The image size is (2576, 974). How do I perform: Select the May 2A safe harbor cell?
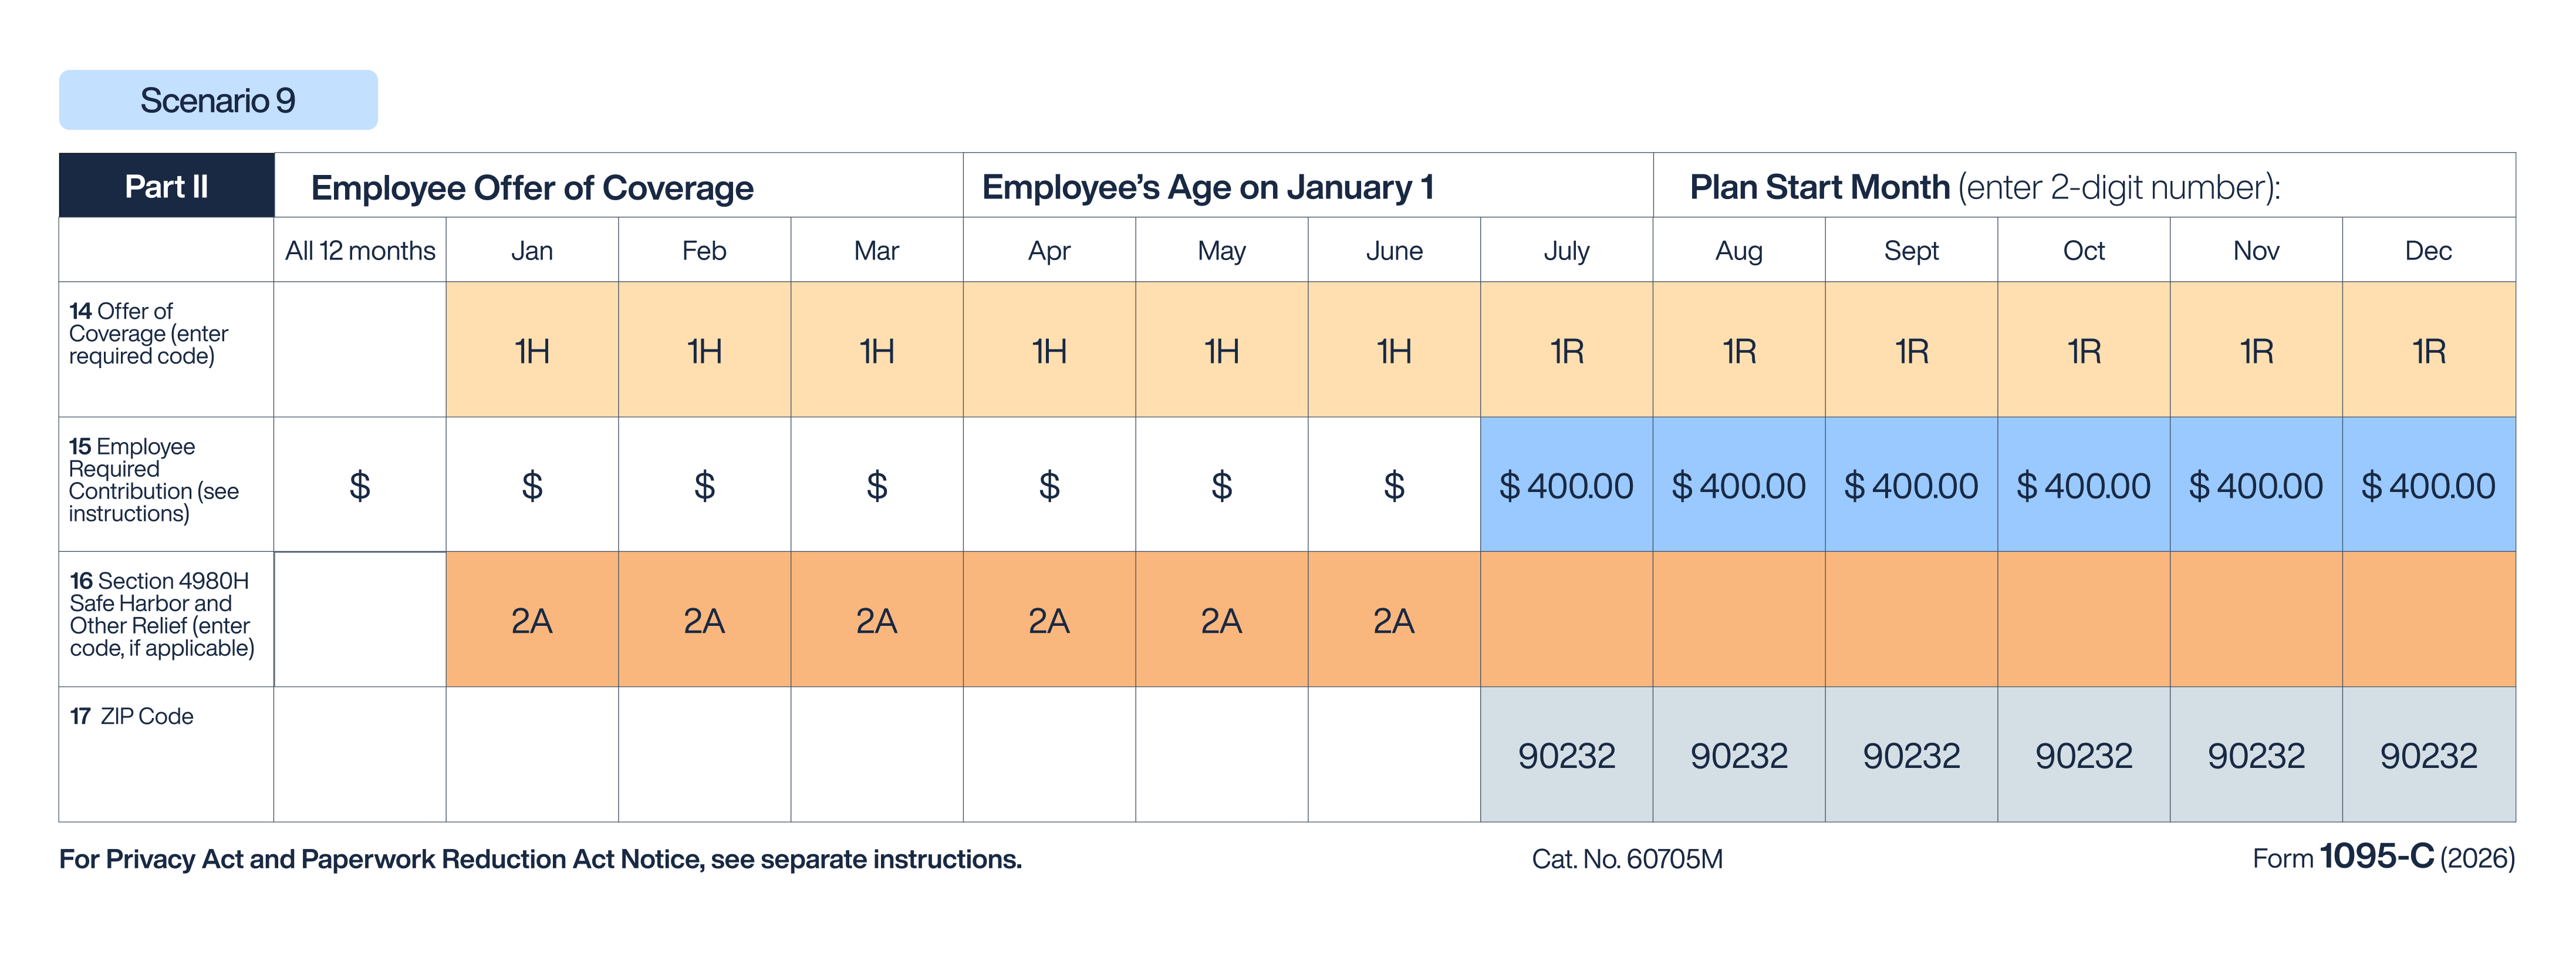(1221, 620)
